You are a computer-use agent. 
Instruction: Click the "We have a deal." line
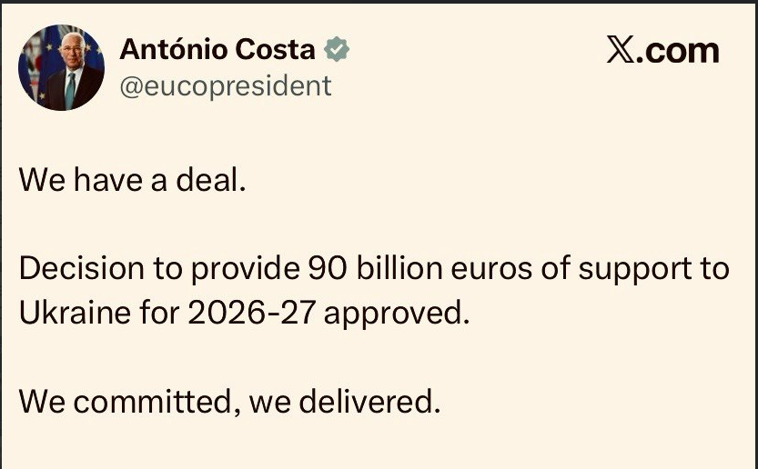coord(133,179)
